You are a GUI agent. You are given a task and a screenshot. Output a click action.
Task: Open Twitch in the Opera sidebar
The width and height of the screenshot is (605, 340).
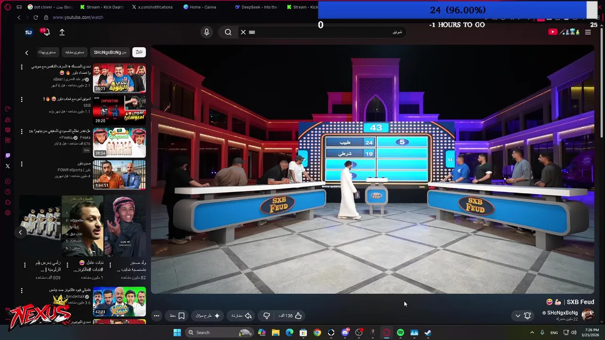(x=8, y=155)
